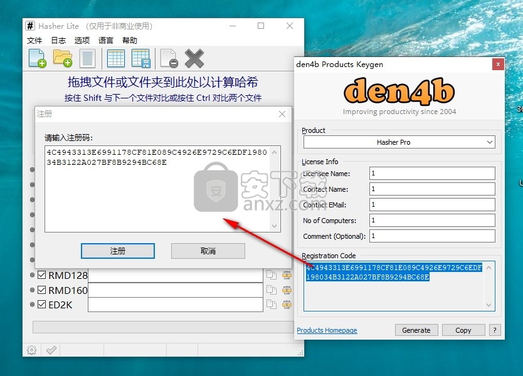
Task: Click scroll-down arrow in registration code text area
Action: point(275,226)
